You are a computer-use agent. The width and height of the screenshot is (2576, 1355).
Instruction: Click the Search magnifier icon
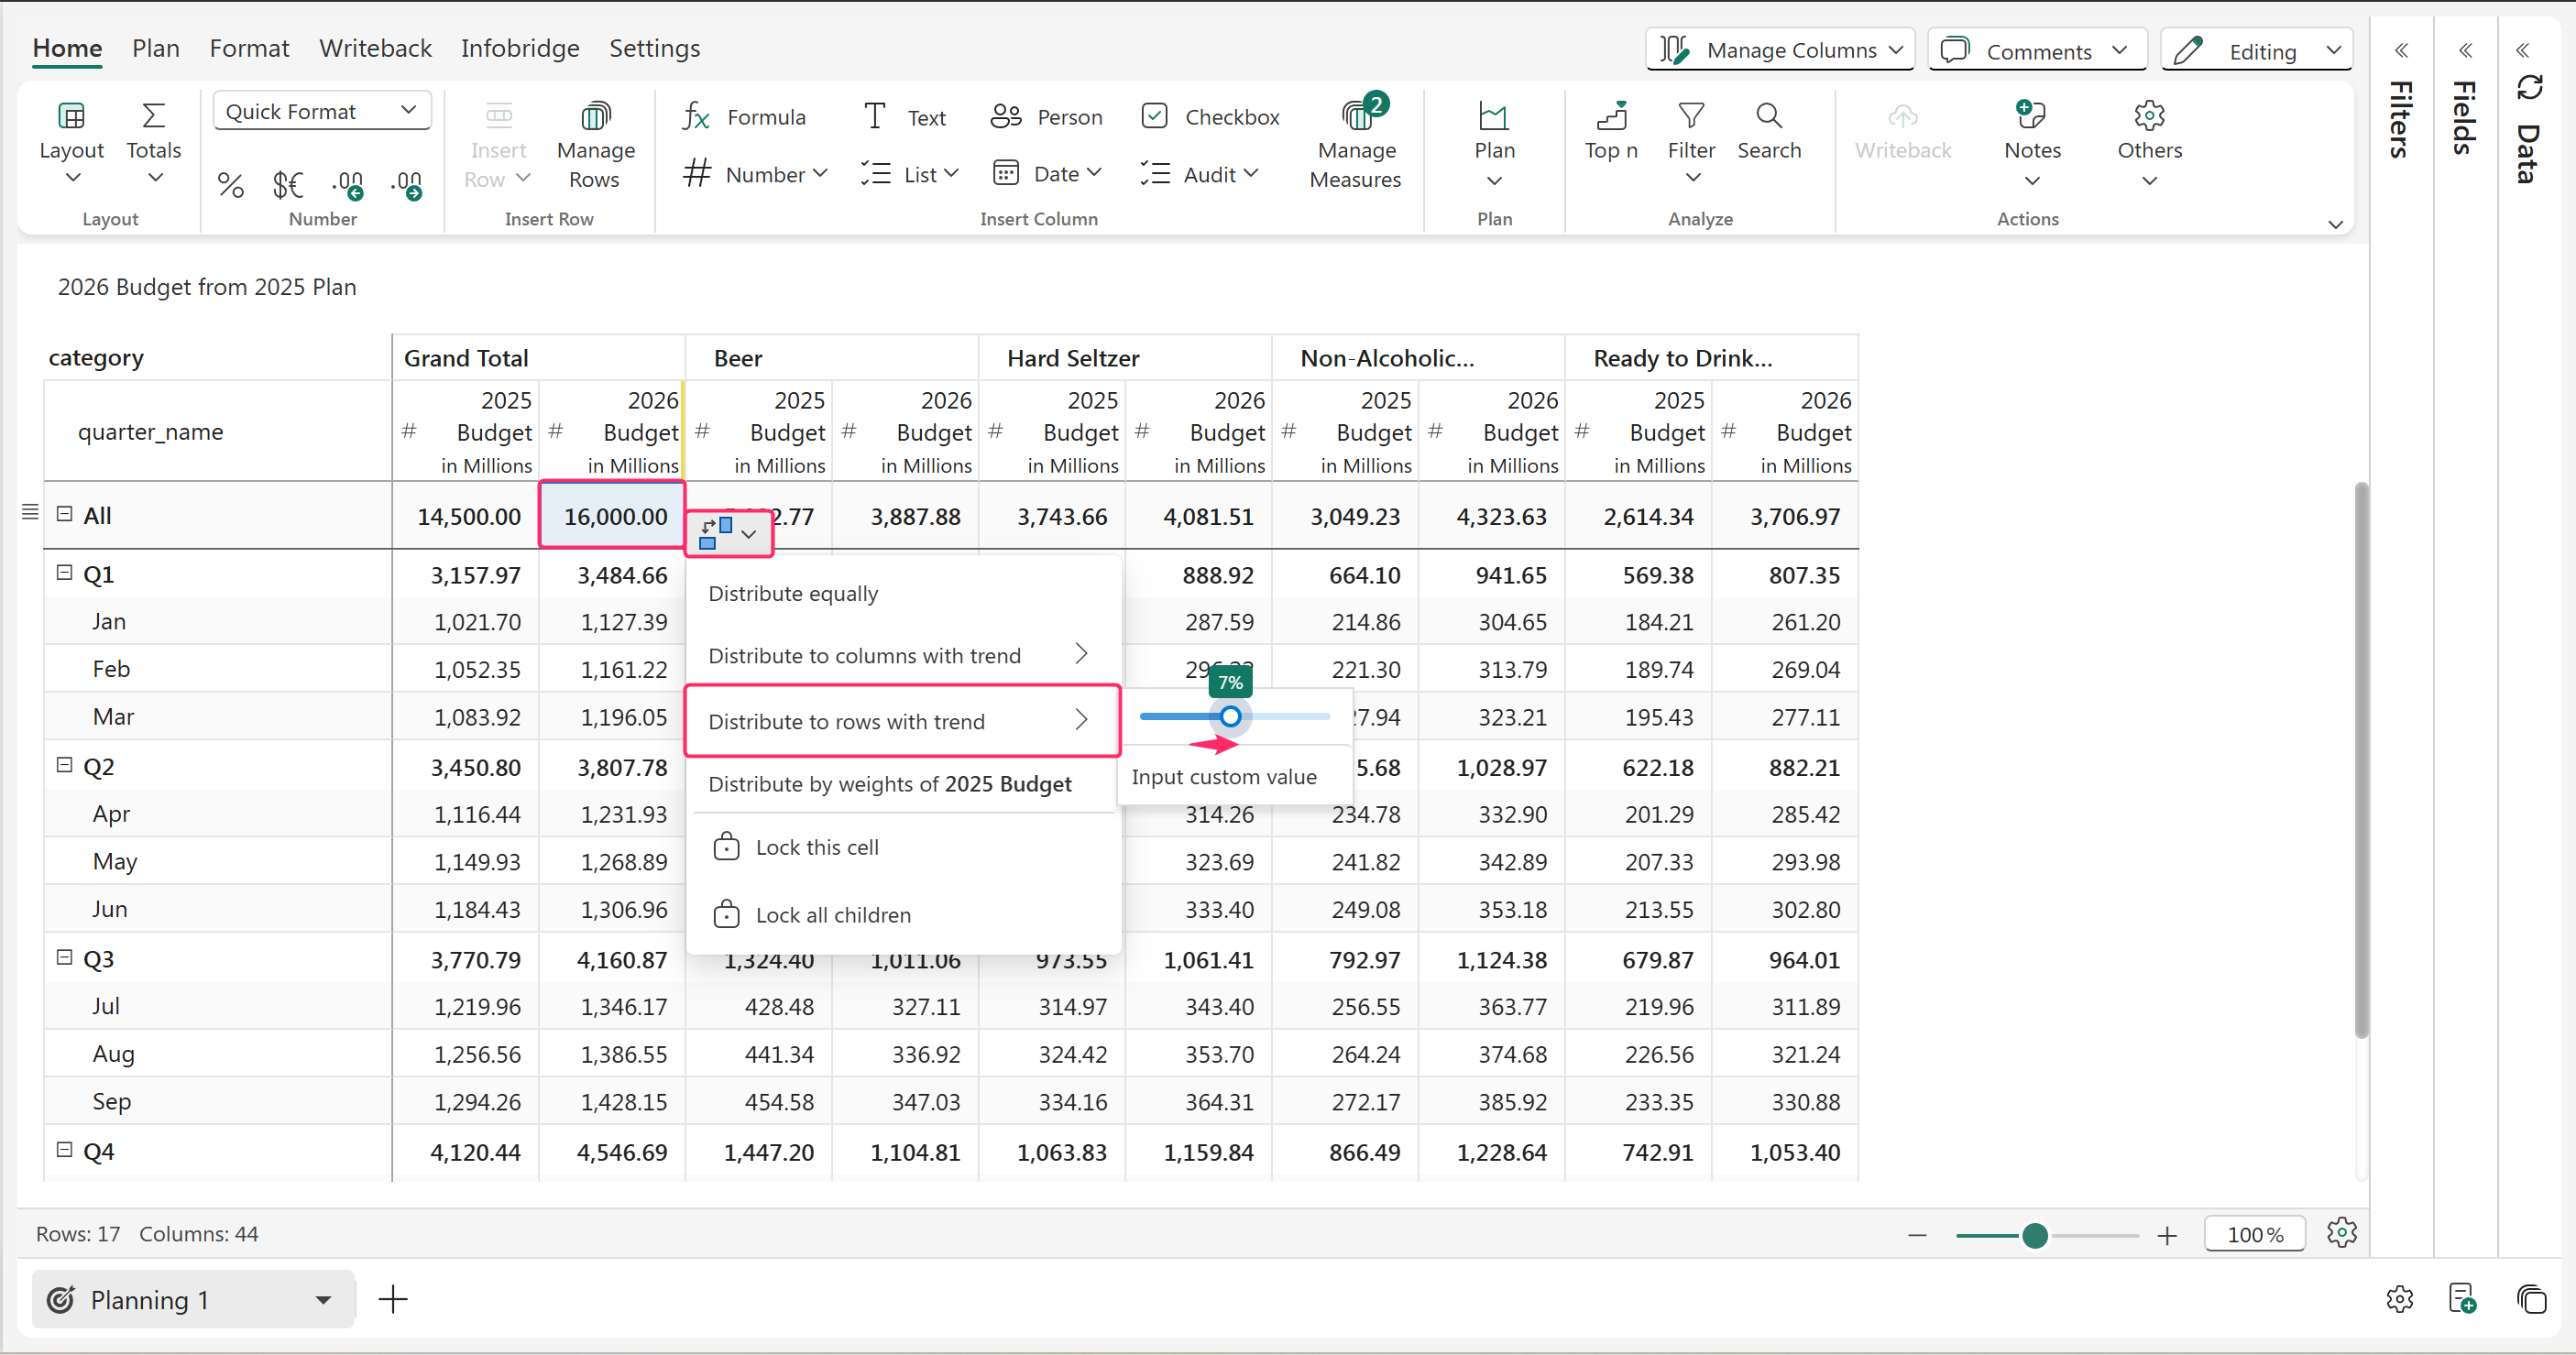[1768, 116]
